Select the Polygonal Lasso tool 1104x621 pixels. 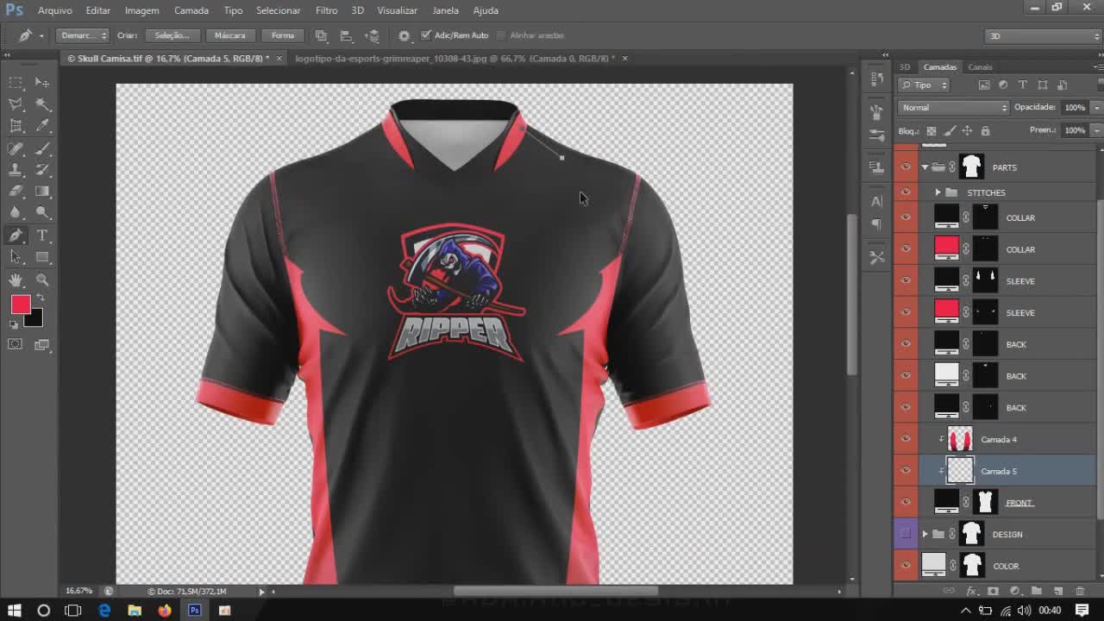coord(16,103)
